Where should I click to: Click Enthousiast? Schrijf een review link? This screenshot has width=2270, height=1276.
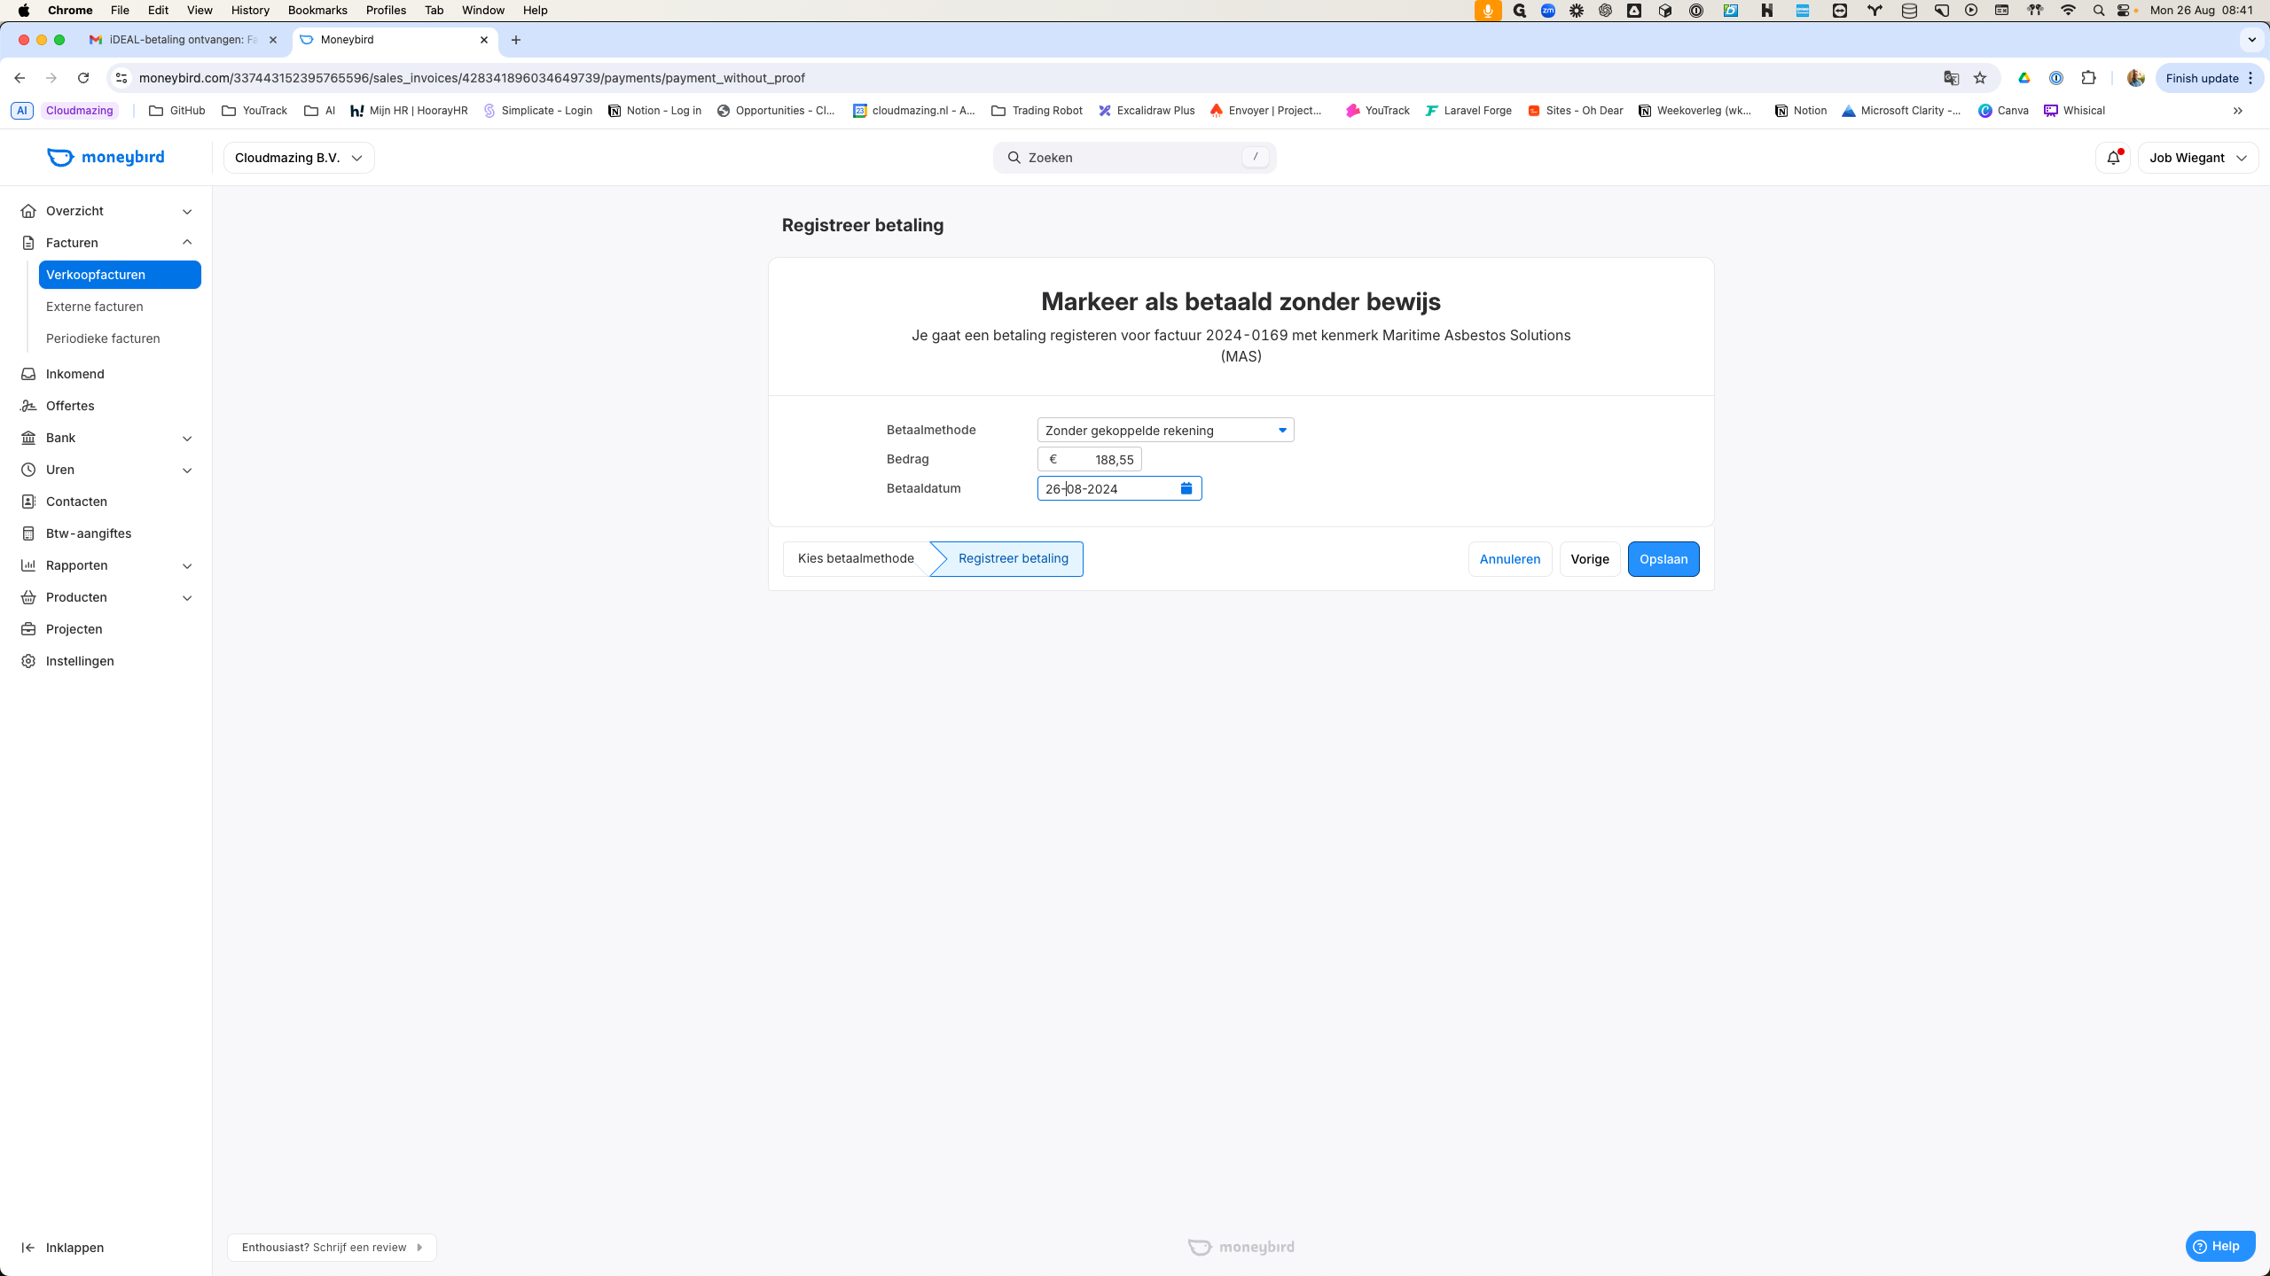pos(332,1248)
